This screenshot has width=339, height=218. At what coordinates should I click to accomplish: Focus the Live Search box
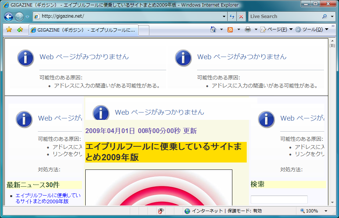[x=285, y=17]
